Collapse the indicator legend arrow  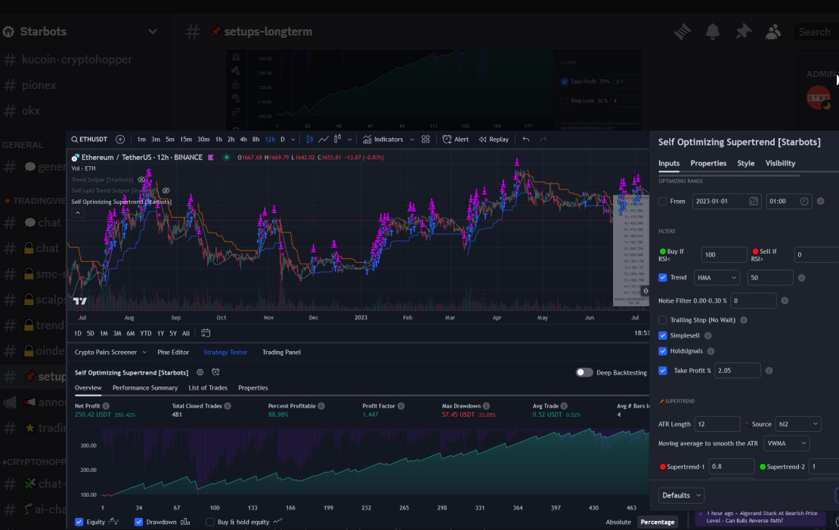[78, 213]
